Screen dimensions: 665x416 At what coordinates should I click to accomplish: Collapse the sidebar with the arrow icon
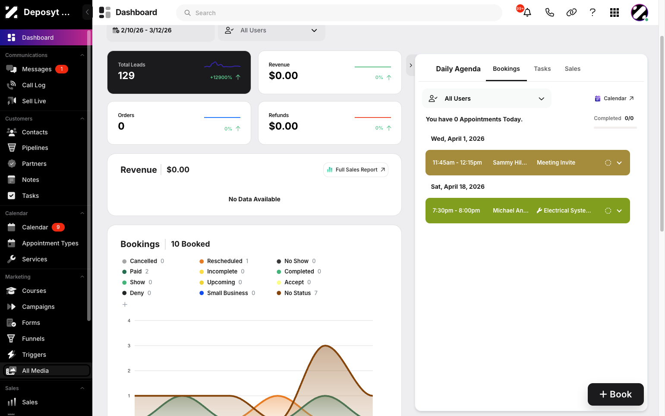tap(87, 12)
